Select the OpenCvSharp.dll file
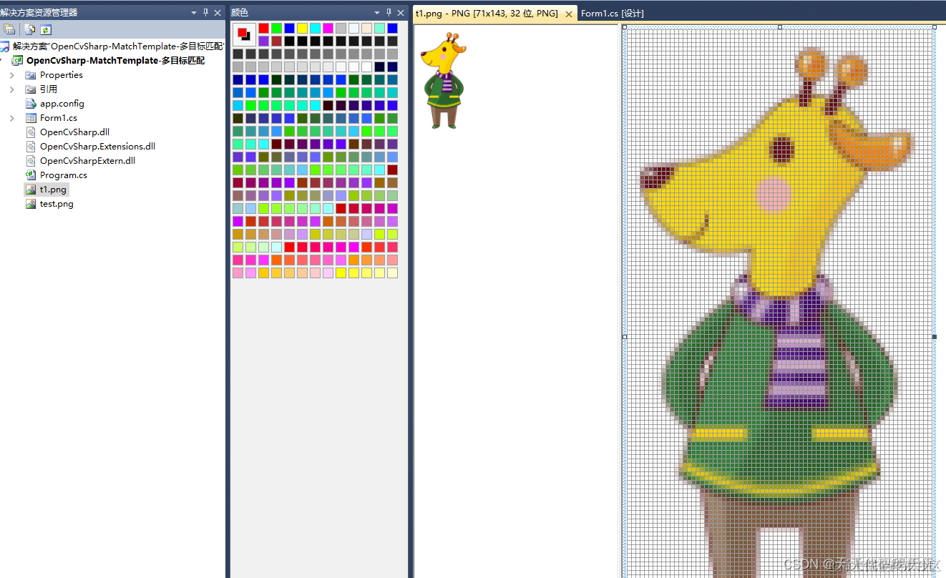Viewport: 946px width, 578px height. coord(74,132)
